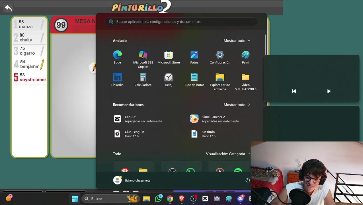Launch Bloc de notas

(x=194, y=80)
